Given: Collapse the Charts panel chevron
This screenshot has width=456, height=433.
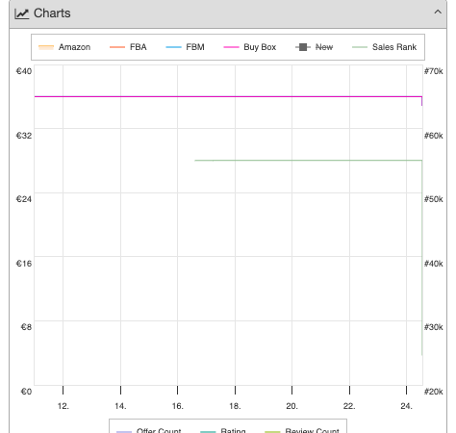Looking at the screenshot, I should [x=438, y=13].
